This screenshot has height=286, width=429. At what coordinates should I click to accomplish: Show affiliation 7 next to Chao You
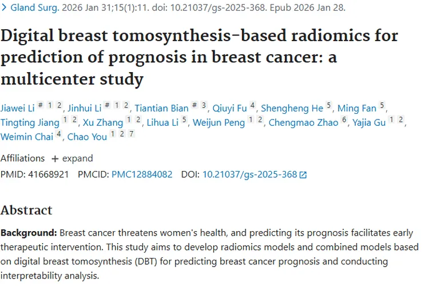click(x=132, y=134)
